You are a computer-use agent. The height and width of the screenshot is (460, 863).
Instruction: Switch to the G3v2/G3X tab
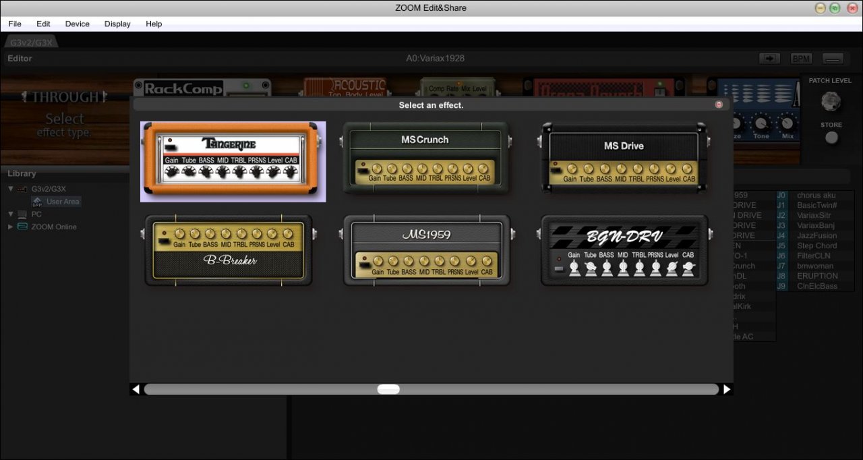pyautogui.click(x=31, y=42)
